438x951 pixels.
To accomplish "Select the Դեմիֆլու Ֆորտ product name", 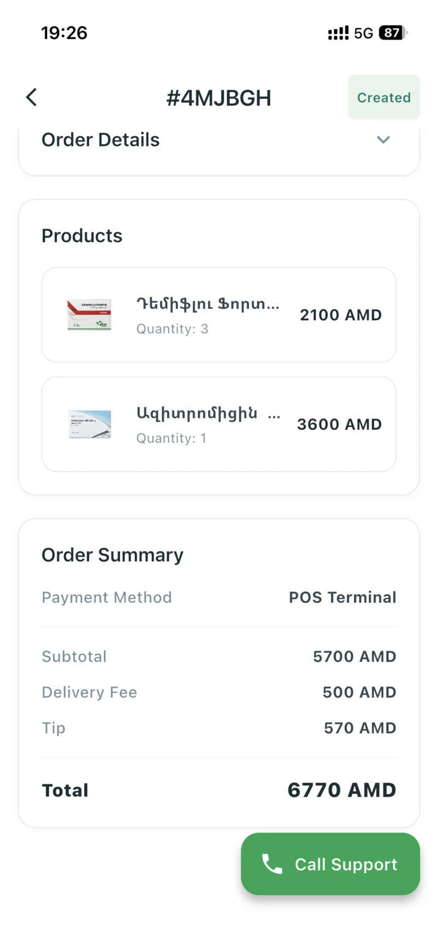I will click(208, 304).
